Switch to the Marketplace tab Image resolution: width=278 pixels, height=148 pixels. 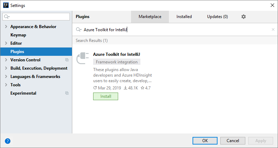pyautogui.click(x=150, y=17)
